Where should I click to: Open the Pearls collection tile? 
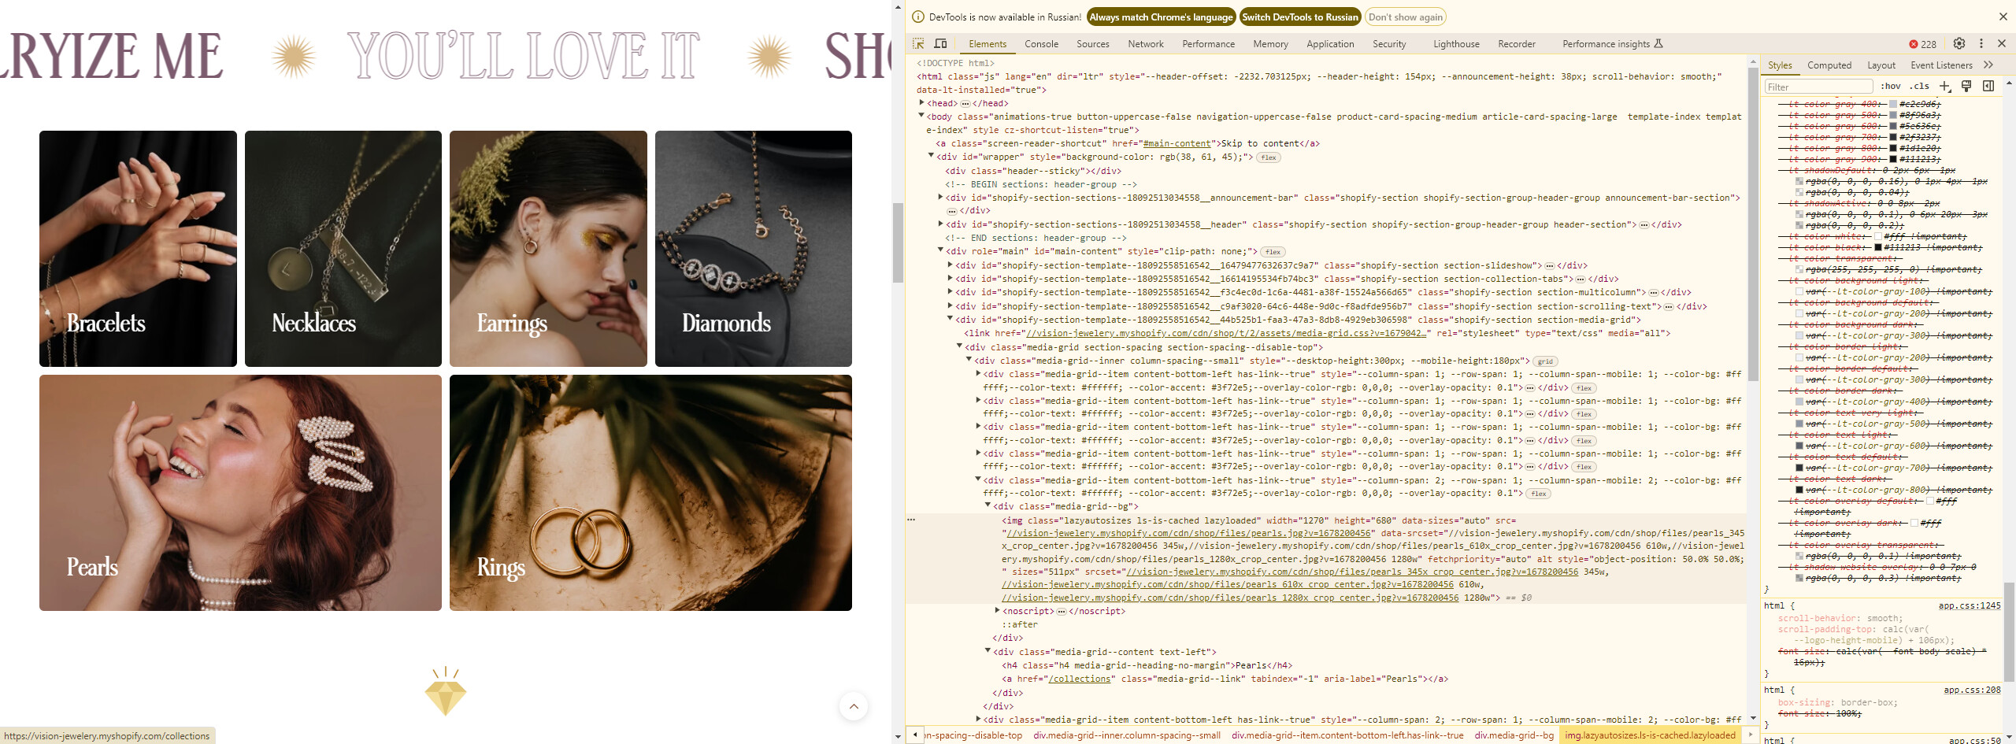pyautogui.click(x=240, y=493)
